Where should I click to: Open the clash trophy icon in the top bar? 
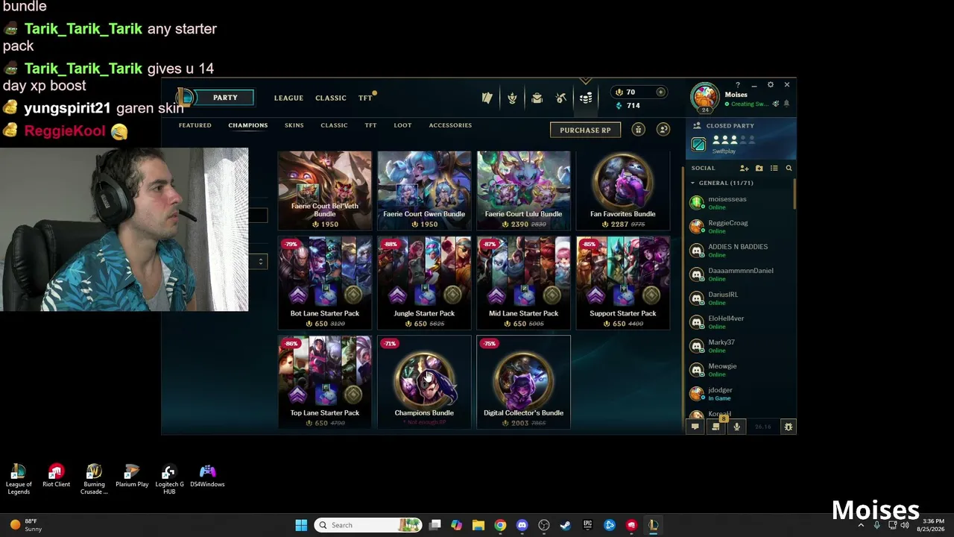512,98
